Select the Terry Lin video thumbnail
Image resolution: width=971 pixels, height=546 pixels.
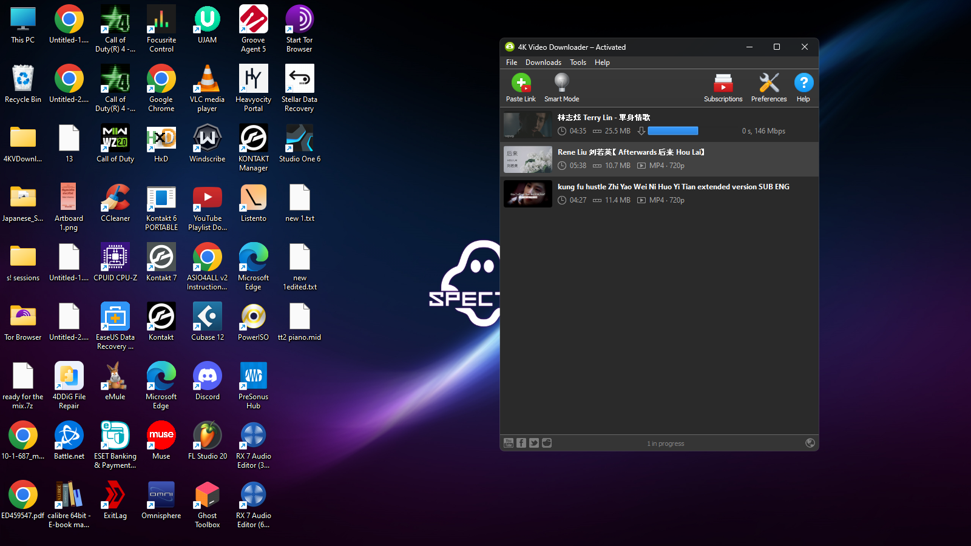(528, 124)
